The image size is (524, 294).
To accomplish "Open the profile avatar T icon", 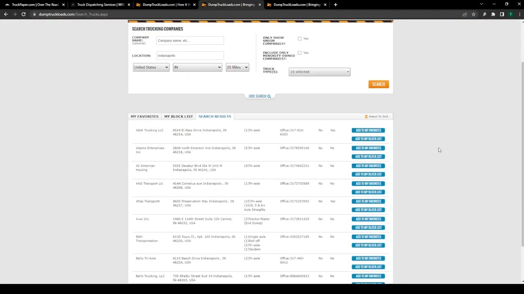I will coord(510,14).
